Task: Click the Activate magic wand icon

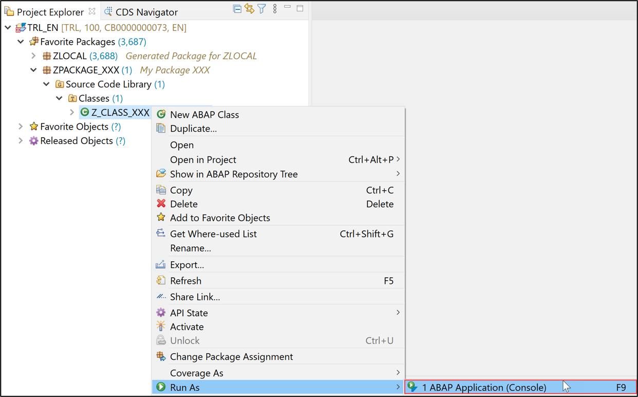Action: pyautogui.click(x=161, y=326)
